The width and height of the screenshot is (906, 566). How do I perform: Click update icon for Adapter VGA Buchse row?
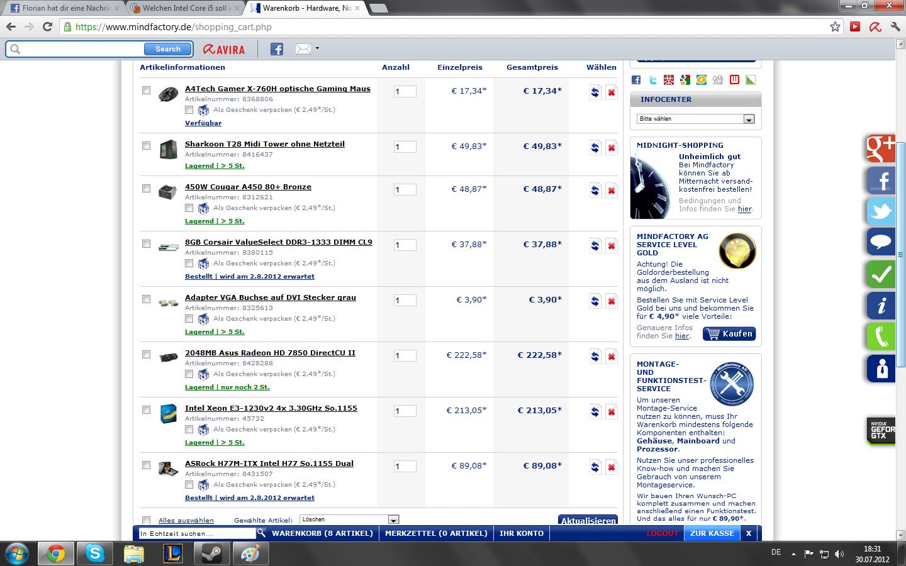point(595,301)
